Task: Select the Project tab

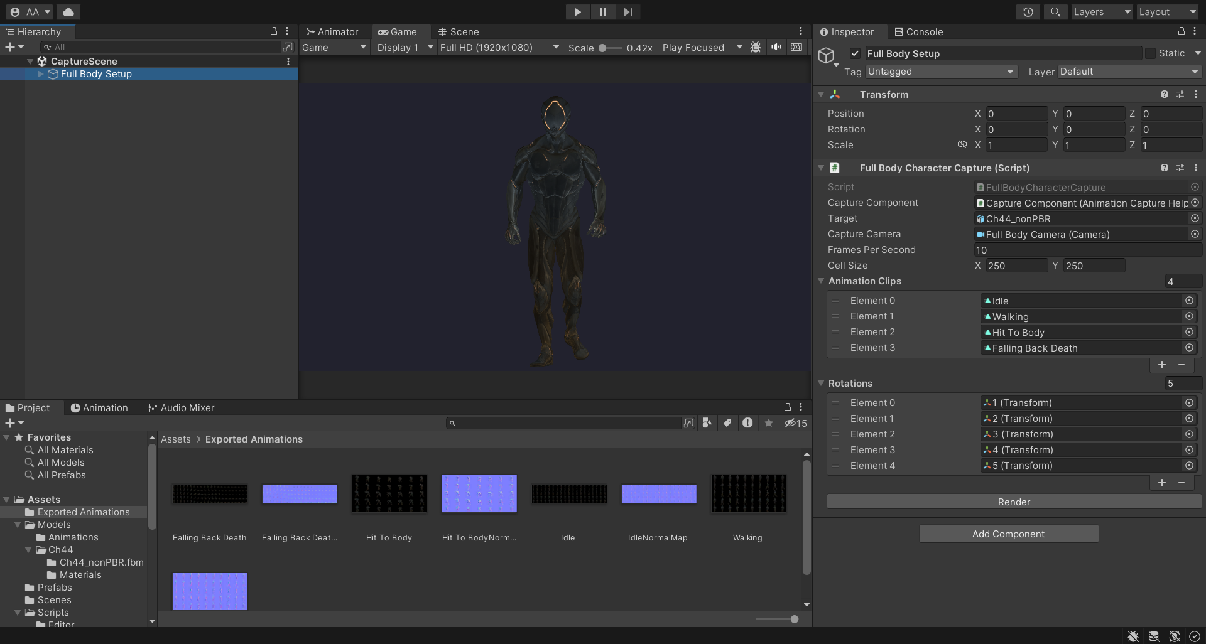Action: click(x=28, y=408)
